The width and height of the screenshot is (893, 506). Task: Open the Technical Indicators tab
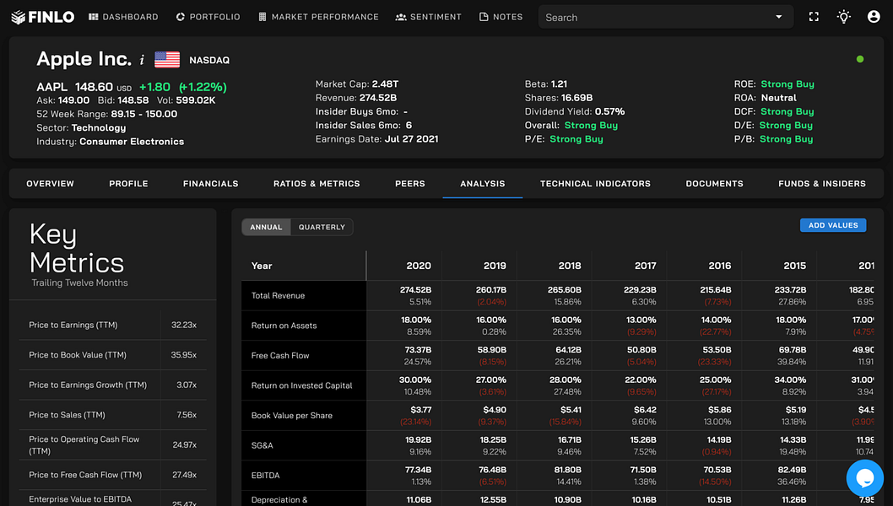click(x=595, y=183)
